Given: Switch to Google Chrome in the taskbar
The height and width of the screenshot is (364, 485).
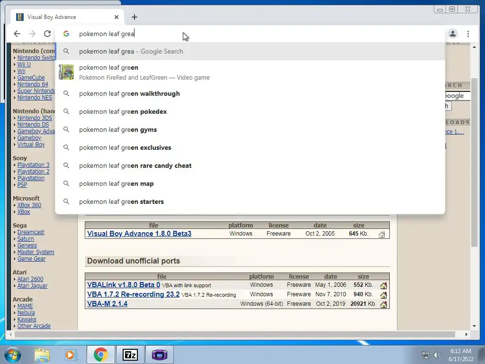Looking at the screenshot, I should click(100, 355).
